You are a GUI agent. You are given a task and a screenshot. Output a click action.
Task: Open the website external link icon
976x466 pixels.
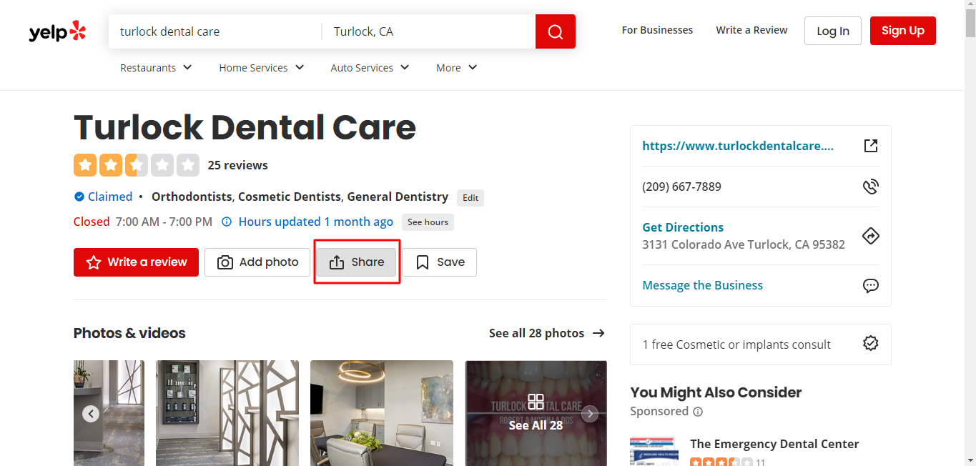[870, 146]
